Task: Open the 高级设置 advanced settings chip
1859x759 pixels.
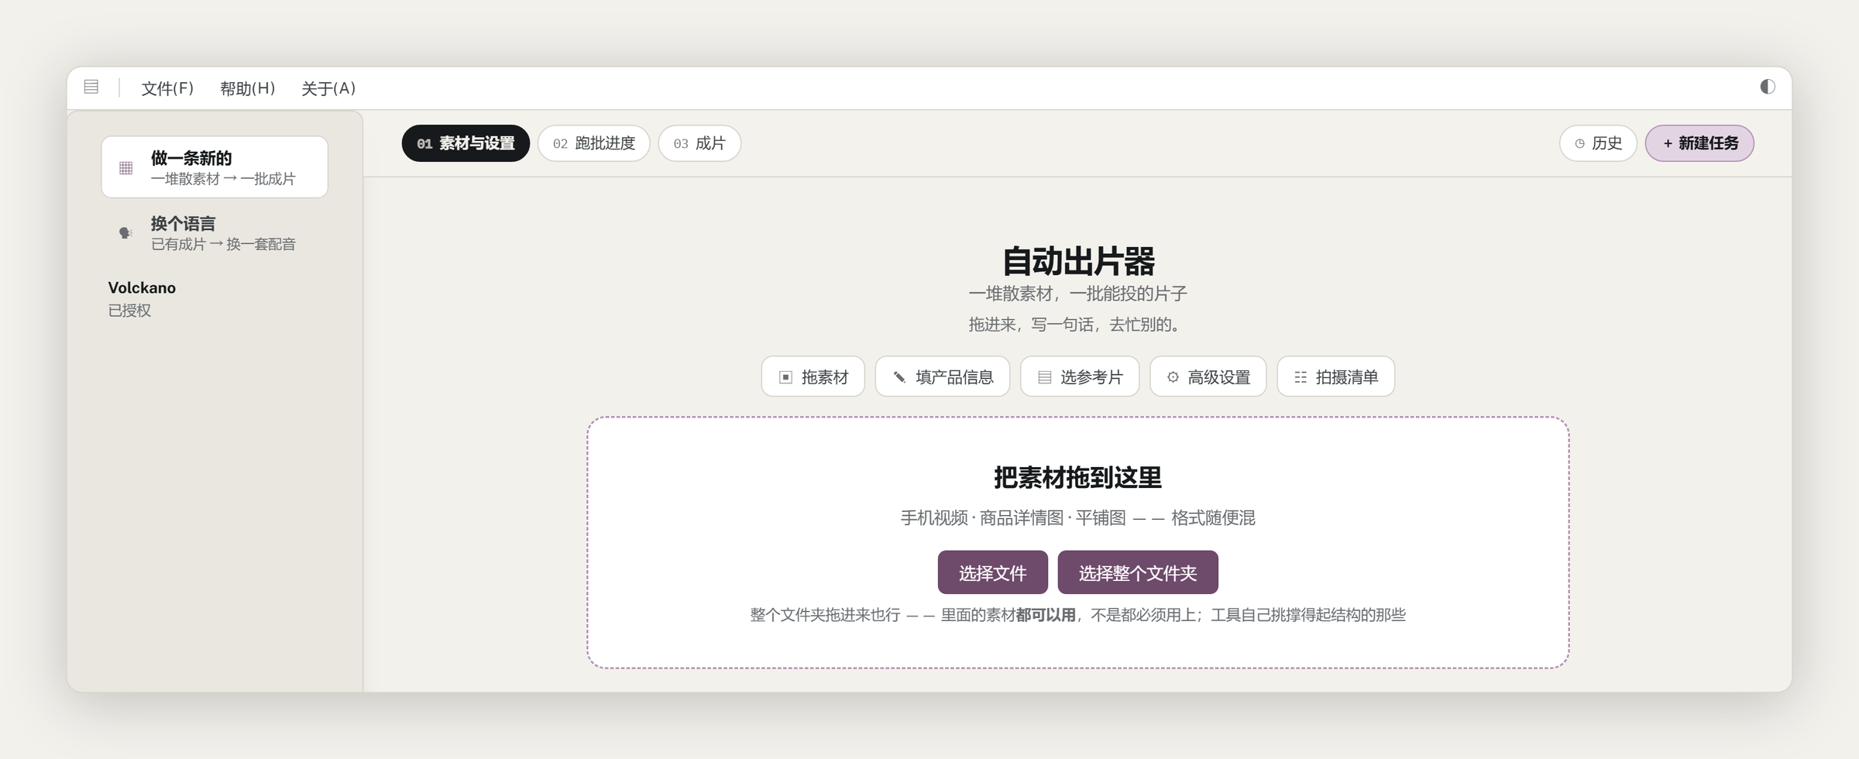Action: point(1208,376)
